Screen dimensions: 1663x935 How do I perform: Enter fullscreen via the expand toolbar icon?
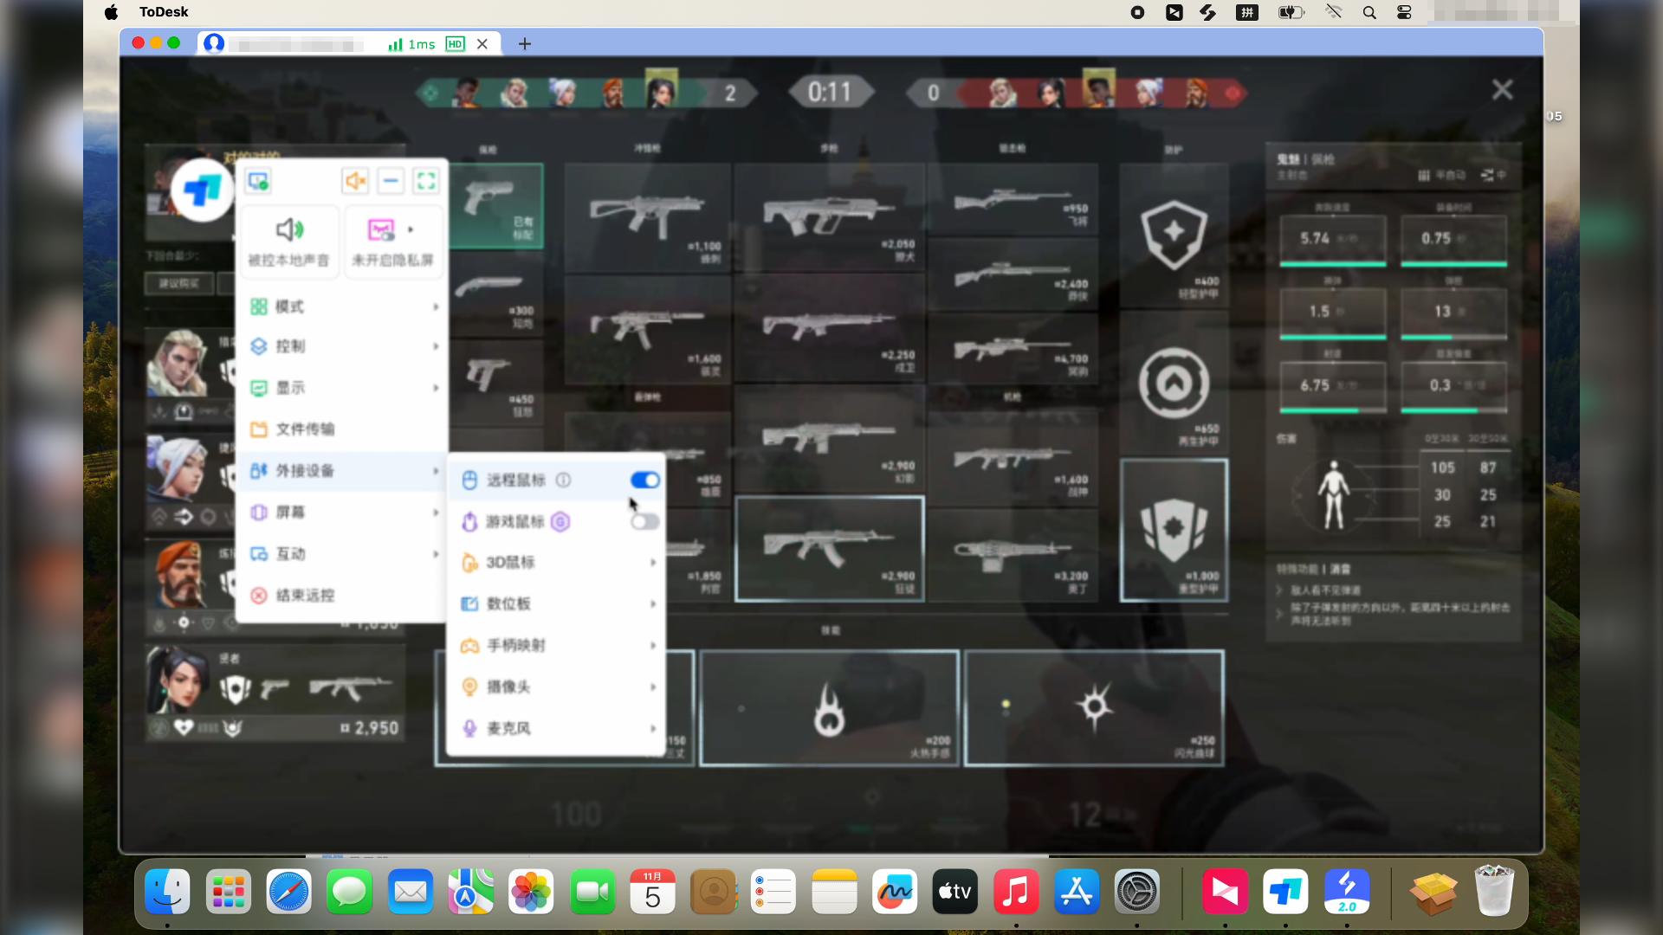click(425, 181)
